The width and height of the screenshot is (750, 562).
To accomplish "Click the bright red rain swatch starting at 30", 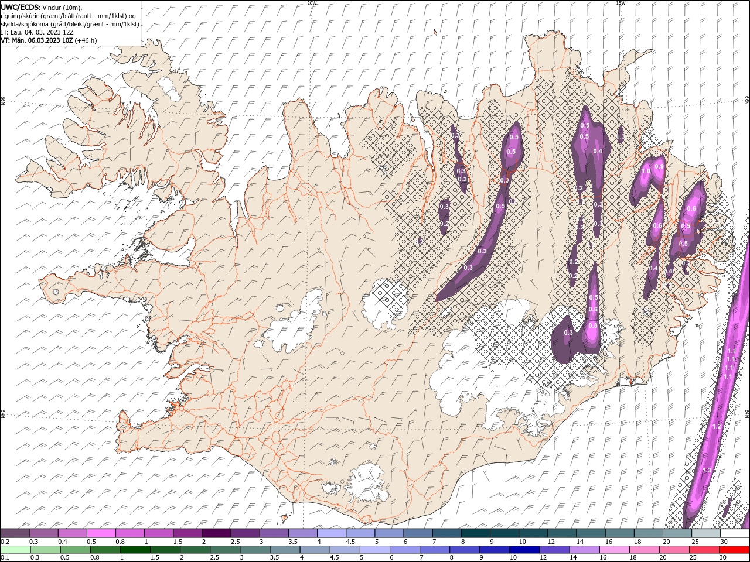I will tap(734, 550).
